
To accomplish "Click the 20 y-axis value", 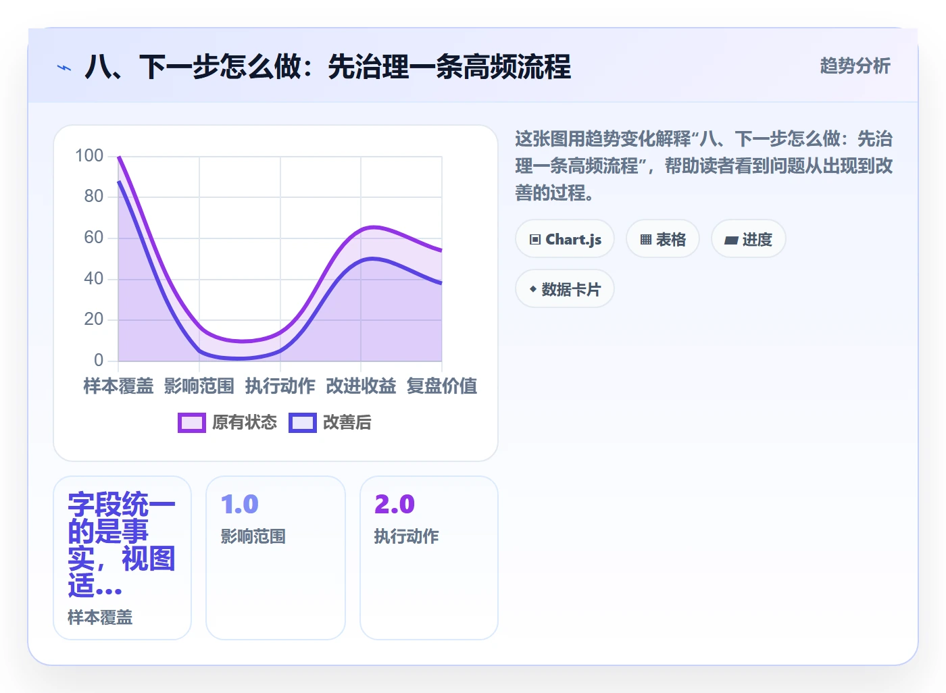I will click(x=94, y=319).
